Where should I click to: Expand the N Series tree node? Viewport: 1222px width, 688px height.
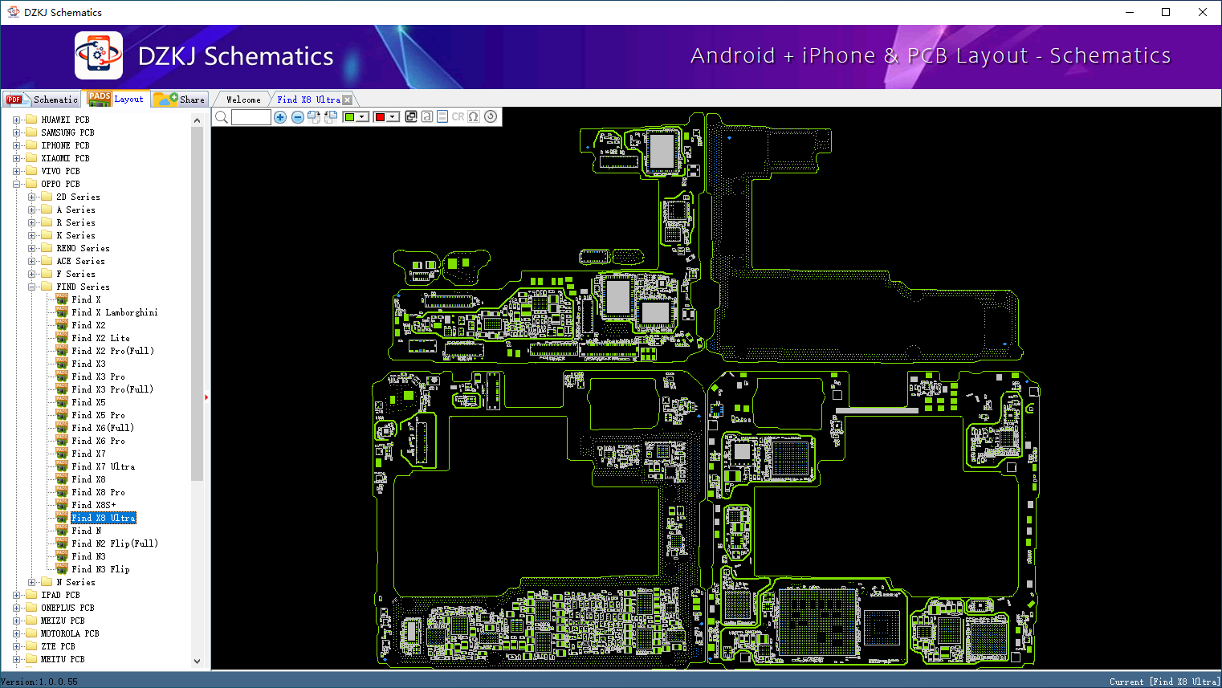31,582
